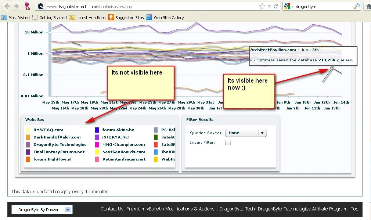Click the iSTORYA.NET purple swatch
The image size is (371, 220).
click(97, 137)
